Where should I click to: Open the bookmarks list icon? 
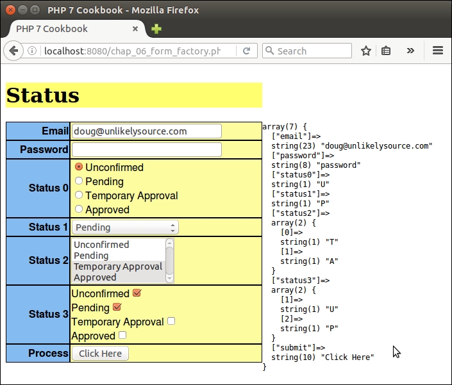386,51
